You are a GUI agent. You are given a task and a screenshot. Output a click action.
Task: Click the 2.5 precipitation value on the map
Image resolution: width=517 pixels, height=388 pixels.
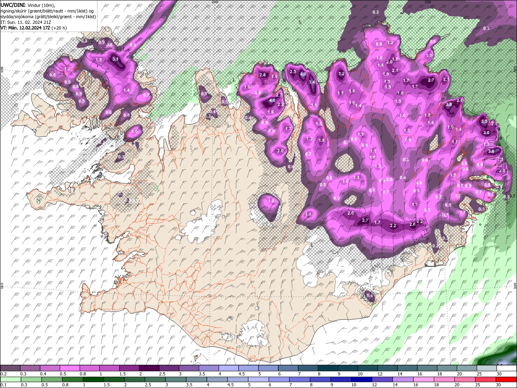tap(293, 72)
